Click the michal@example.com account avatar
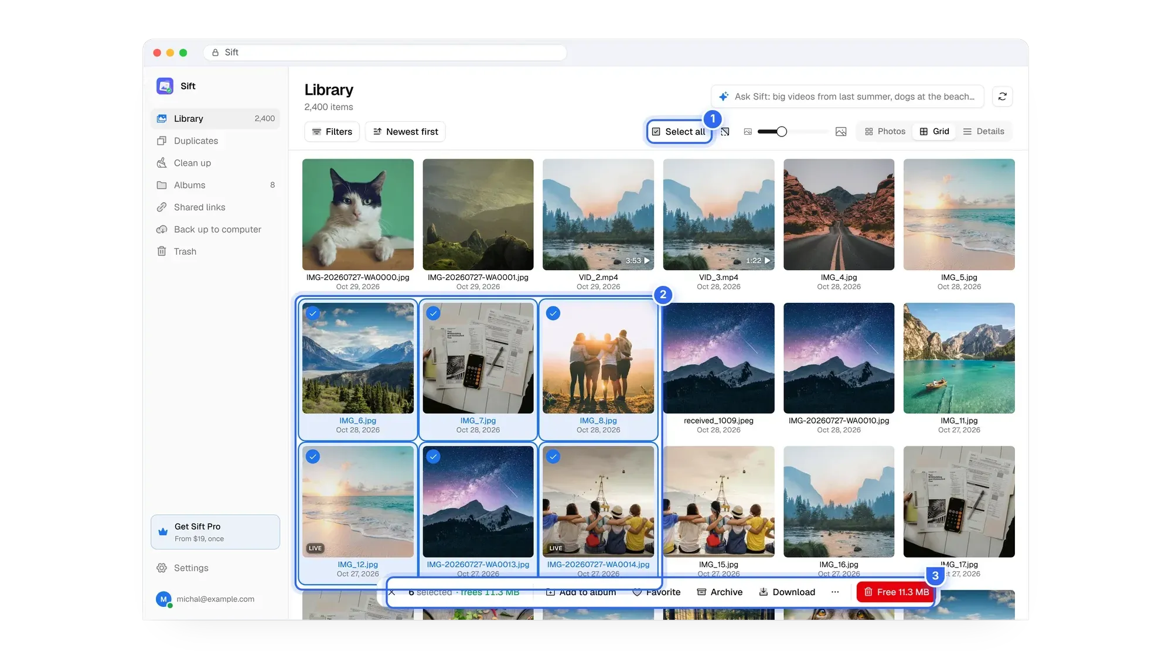The width and height of the screenshot is (1172, 659). point(163,599)
